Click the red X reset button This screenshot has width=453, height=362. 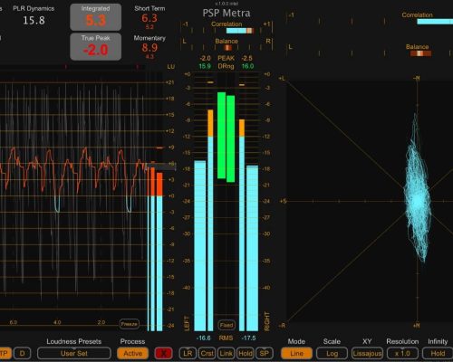pyautogui.click(x=163, y=353)
